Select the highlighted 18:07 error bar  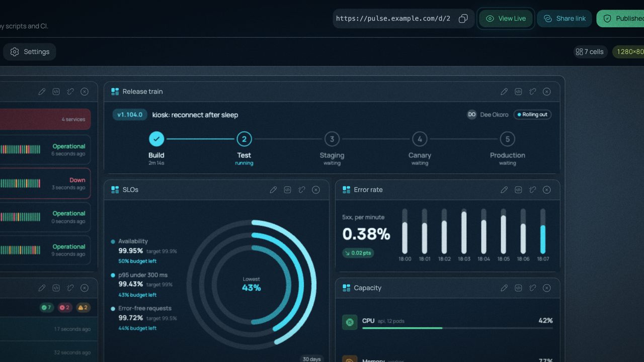tap(543, 231)
